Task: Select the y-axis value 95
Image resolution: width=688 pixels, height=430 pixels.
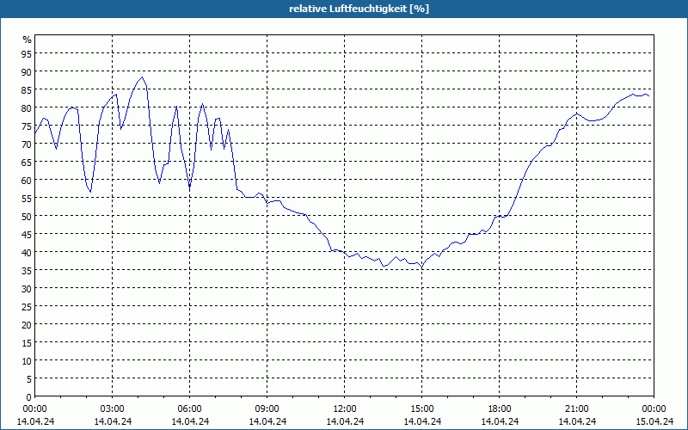Action: (27, 53)
